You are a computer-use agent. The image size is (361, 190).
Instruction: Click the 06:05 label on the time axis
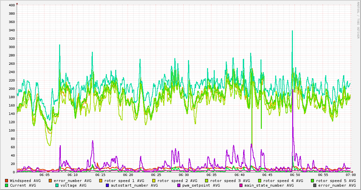[x=45, y=175]
